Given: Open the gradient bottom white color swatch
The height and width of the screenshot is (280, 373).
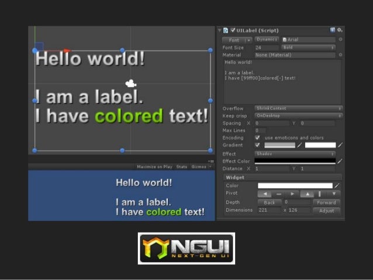Looking at the screenshot, I should 320,145.
